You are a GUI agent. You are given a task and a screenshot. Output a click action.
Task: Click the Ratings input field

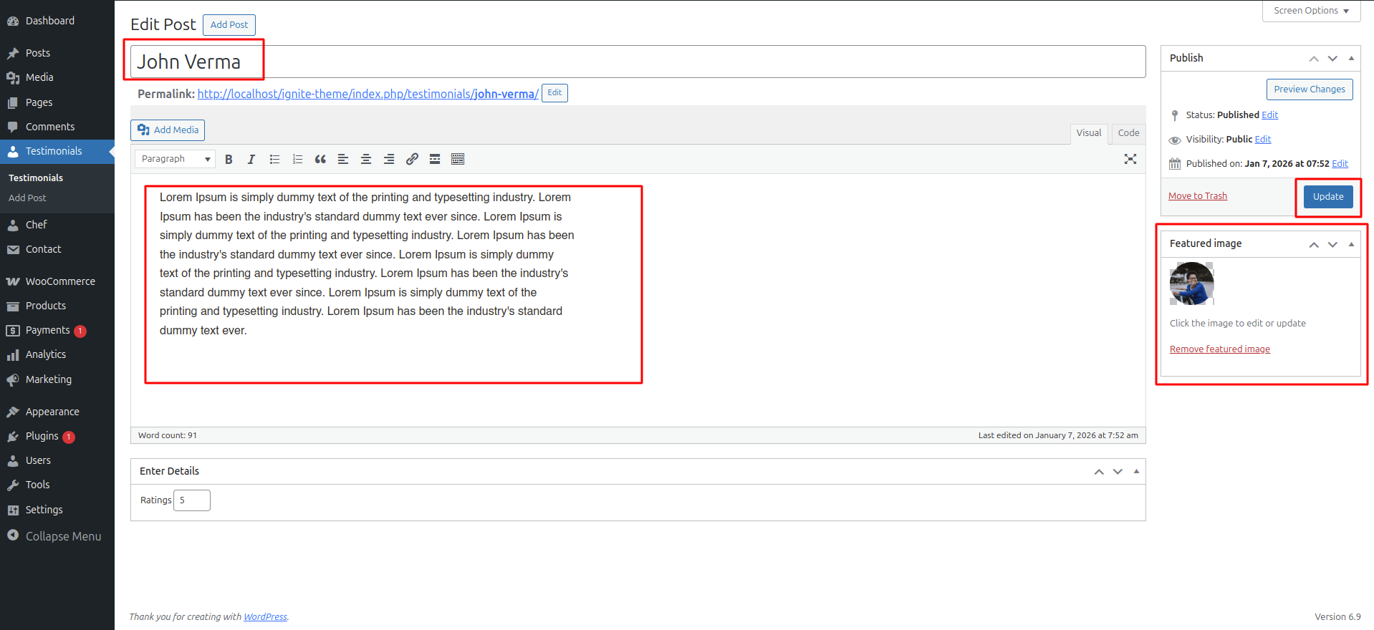[192, 500]
